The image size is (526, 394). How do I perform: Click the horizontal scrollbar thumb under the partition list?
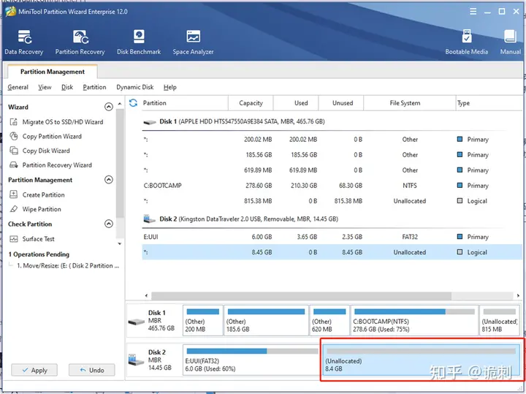click(301, 295)
